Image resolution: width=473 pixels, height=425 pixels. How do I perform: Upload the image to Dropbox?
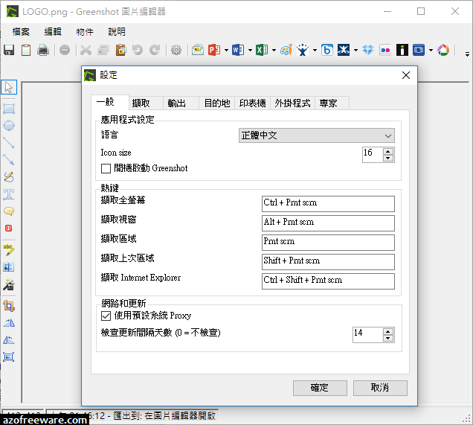tap(368, 50)
